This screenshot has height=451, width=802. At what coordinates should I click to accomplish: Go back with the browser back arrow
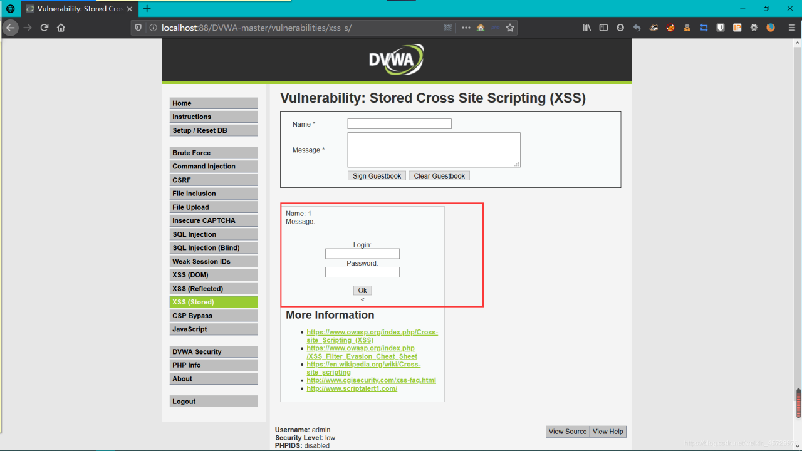10,28
